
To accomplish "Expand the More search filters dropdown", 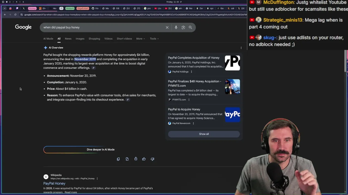I will (141, 39).
